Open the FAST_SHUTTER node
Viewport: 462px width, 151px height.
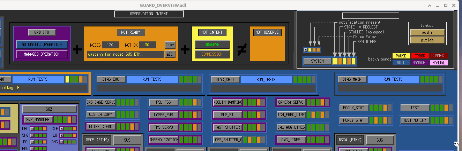(228, 127)
